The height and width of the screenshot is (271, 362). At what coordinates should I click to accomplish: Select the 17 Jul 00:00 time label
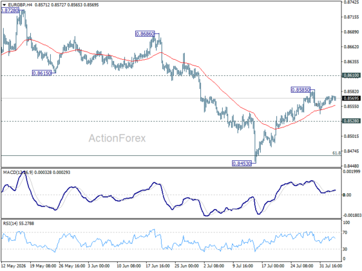click(273, 266)
